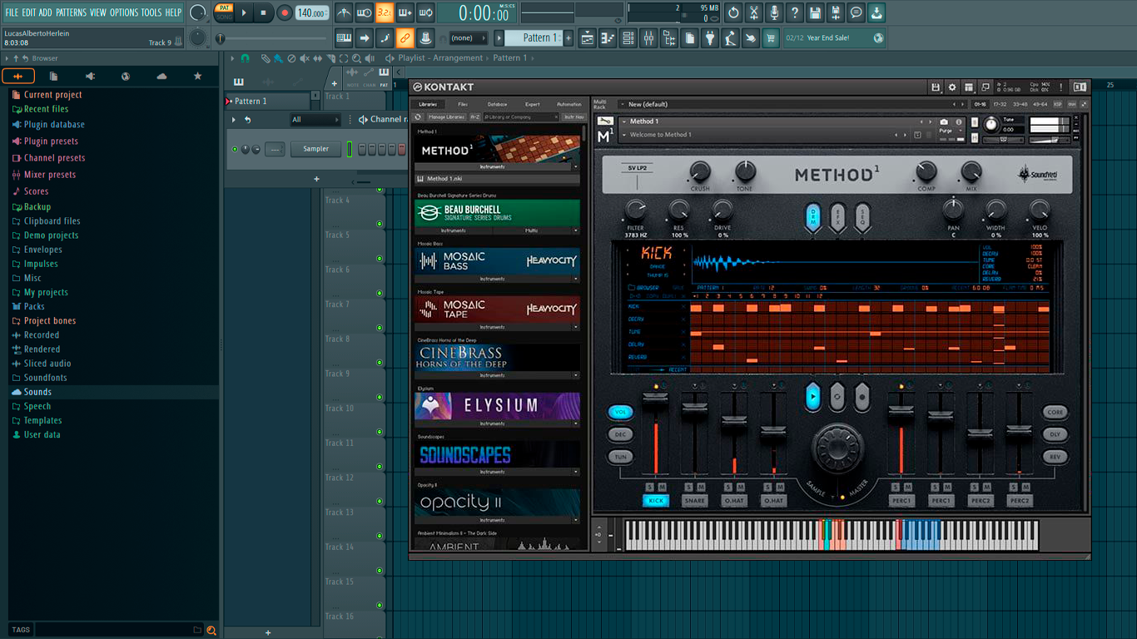Open the TOOLS menu

(151, 12)
